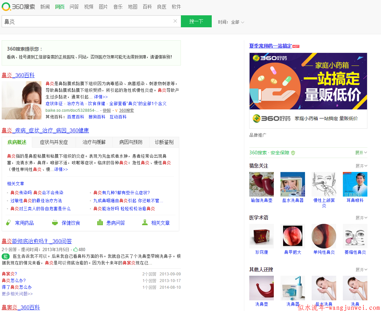381x311 pixels.
Task: Open the 治疗与缓解 tab
Action: coord(94,142)
